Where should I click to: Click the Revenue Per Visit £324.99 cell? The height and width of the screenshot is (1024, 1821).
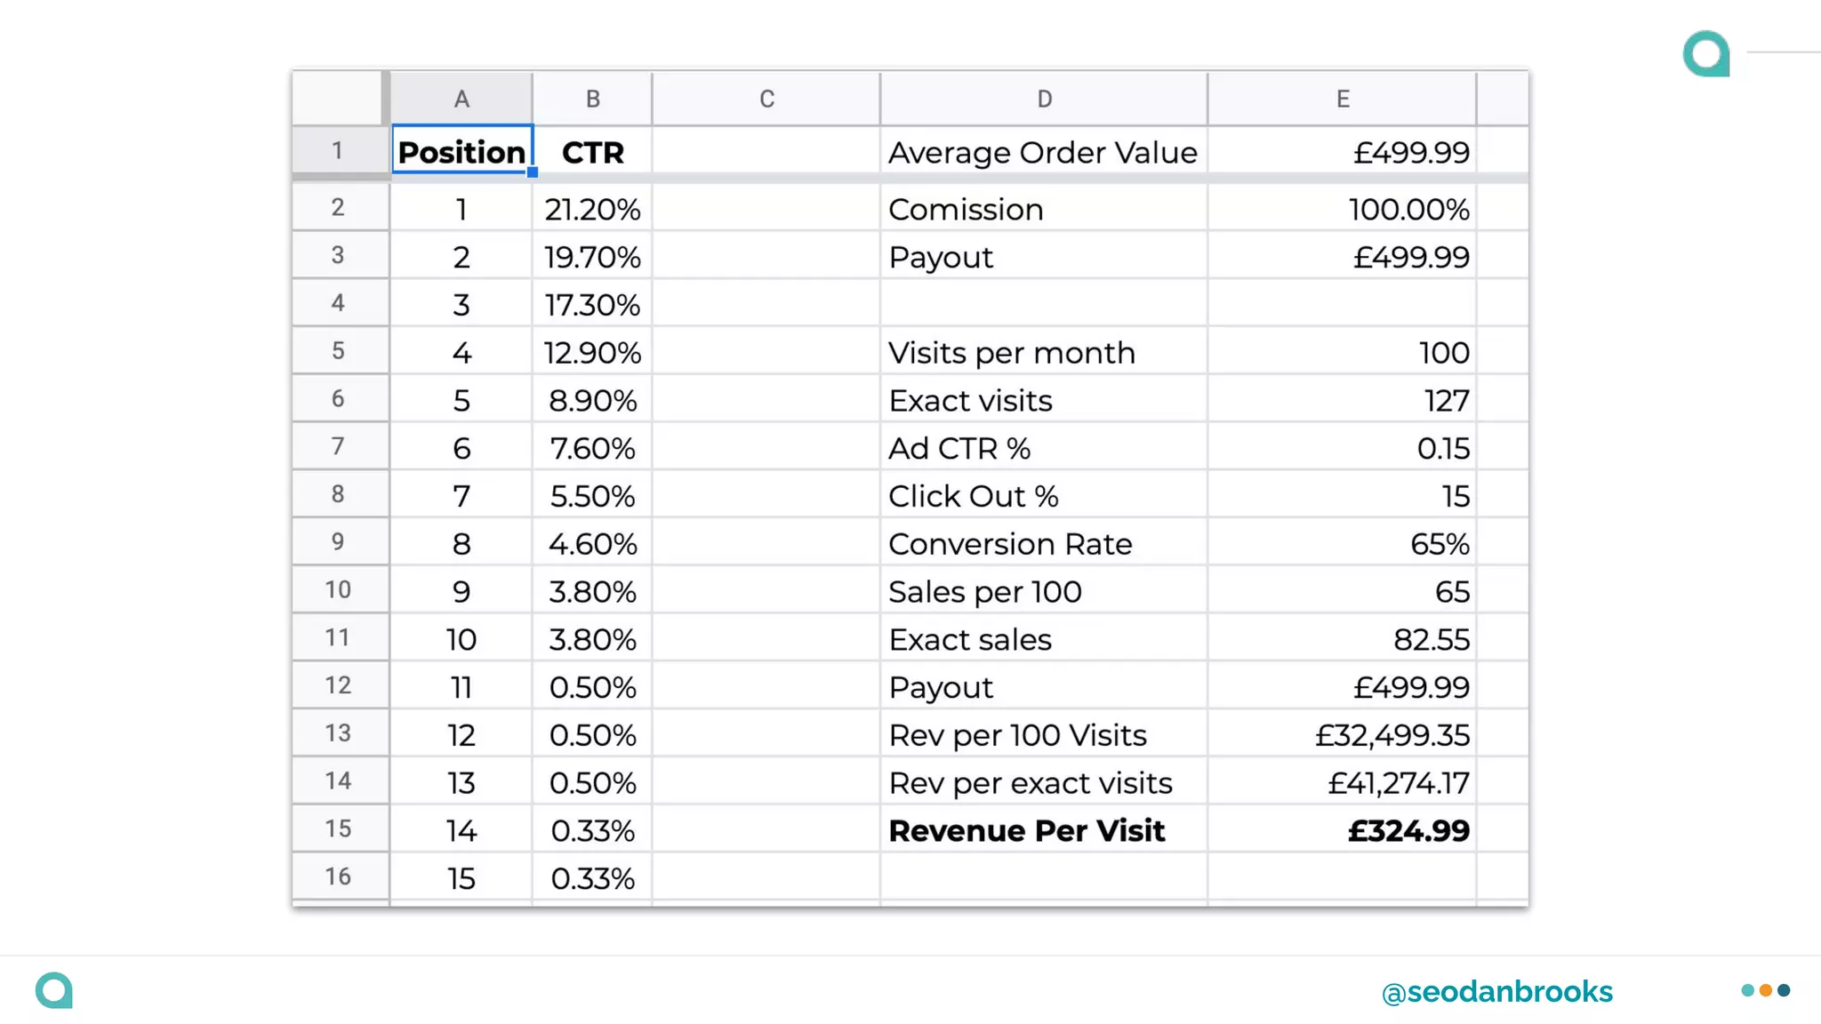(x=1342, y=830)
